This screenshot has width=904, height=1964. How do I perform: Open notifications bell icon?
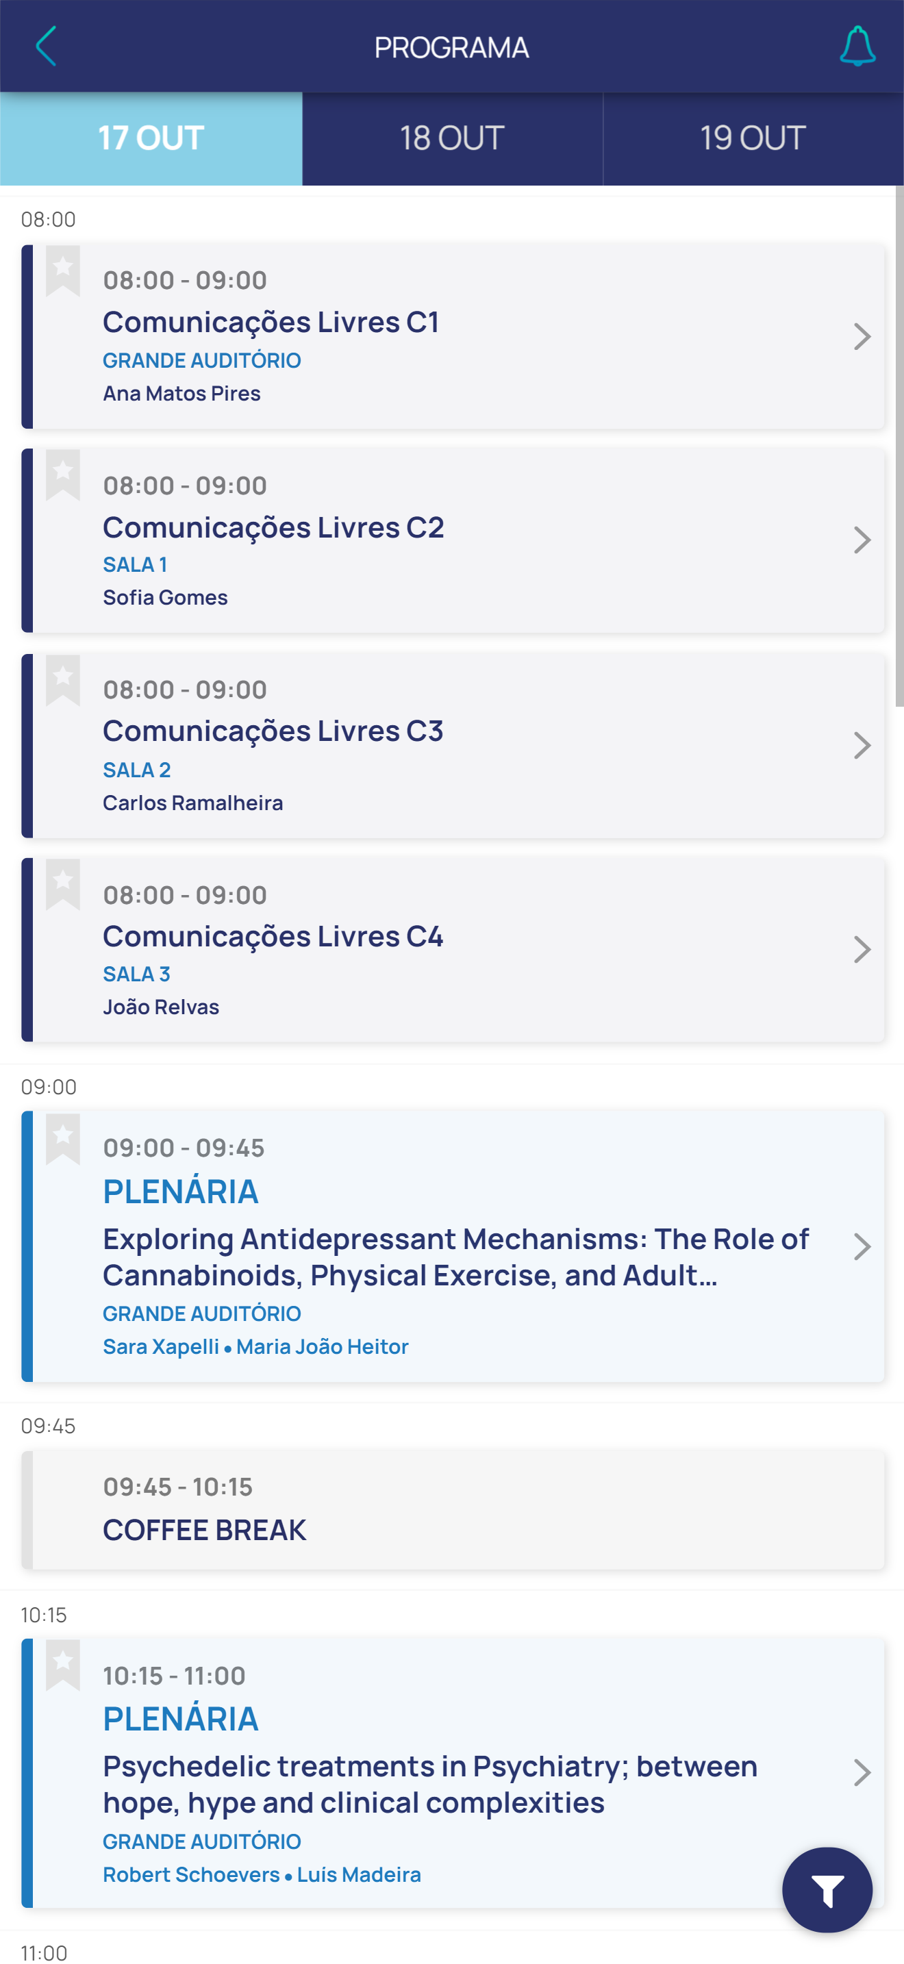[857, 47]
